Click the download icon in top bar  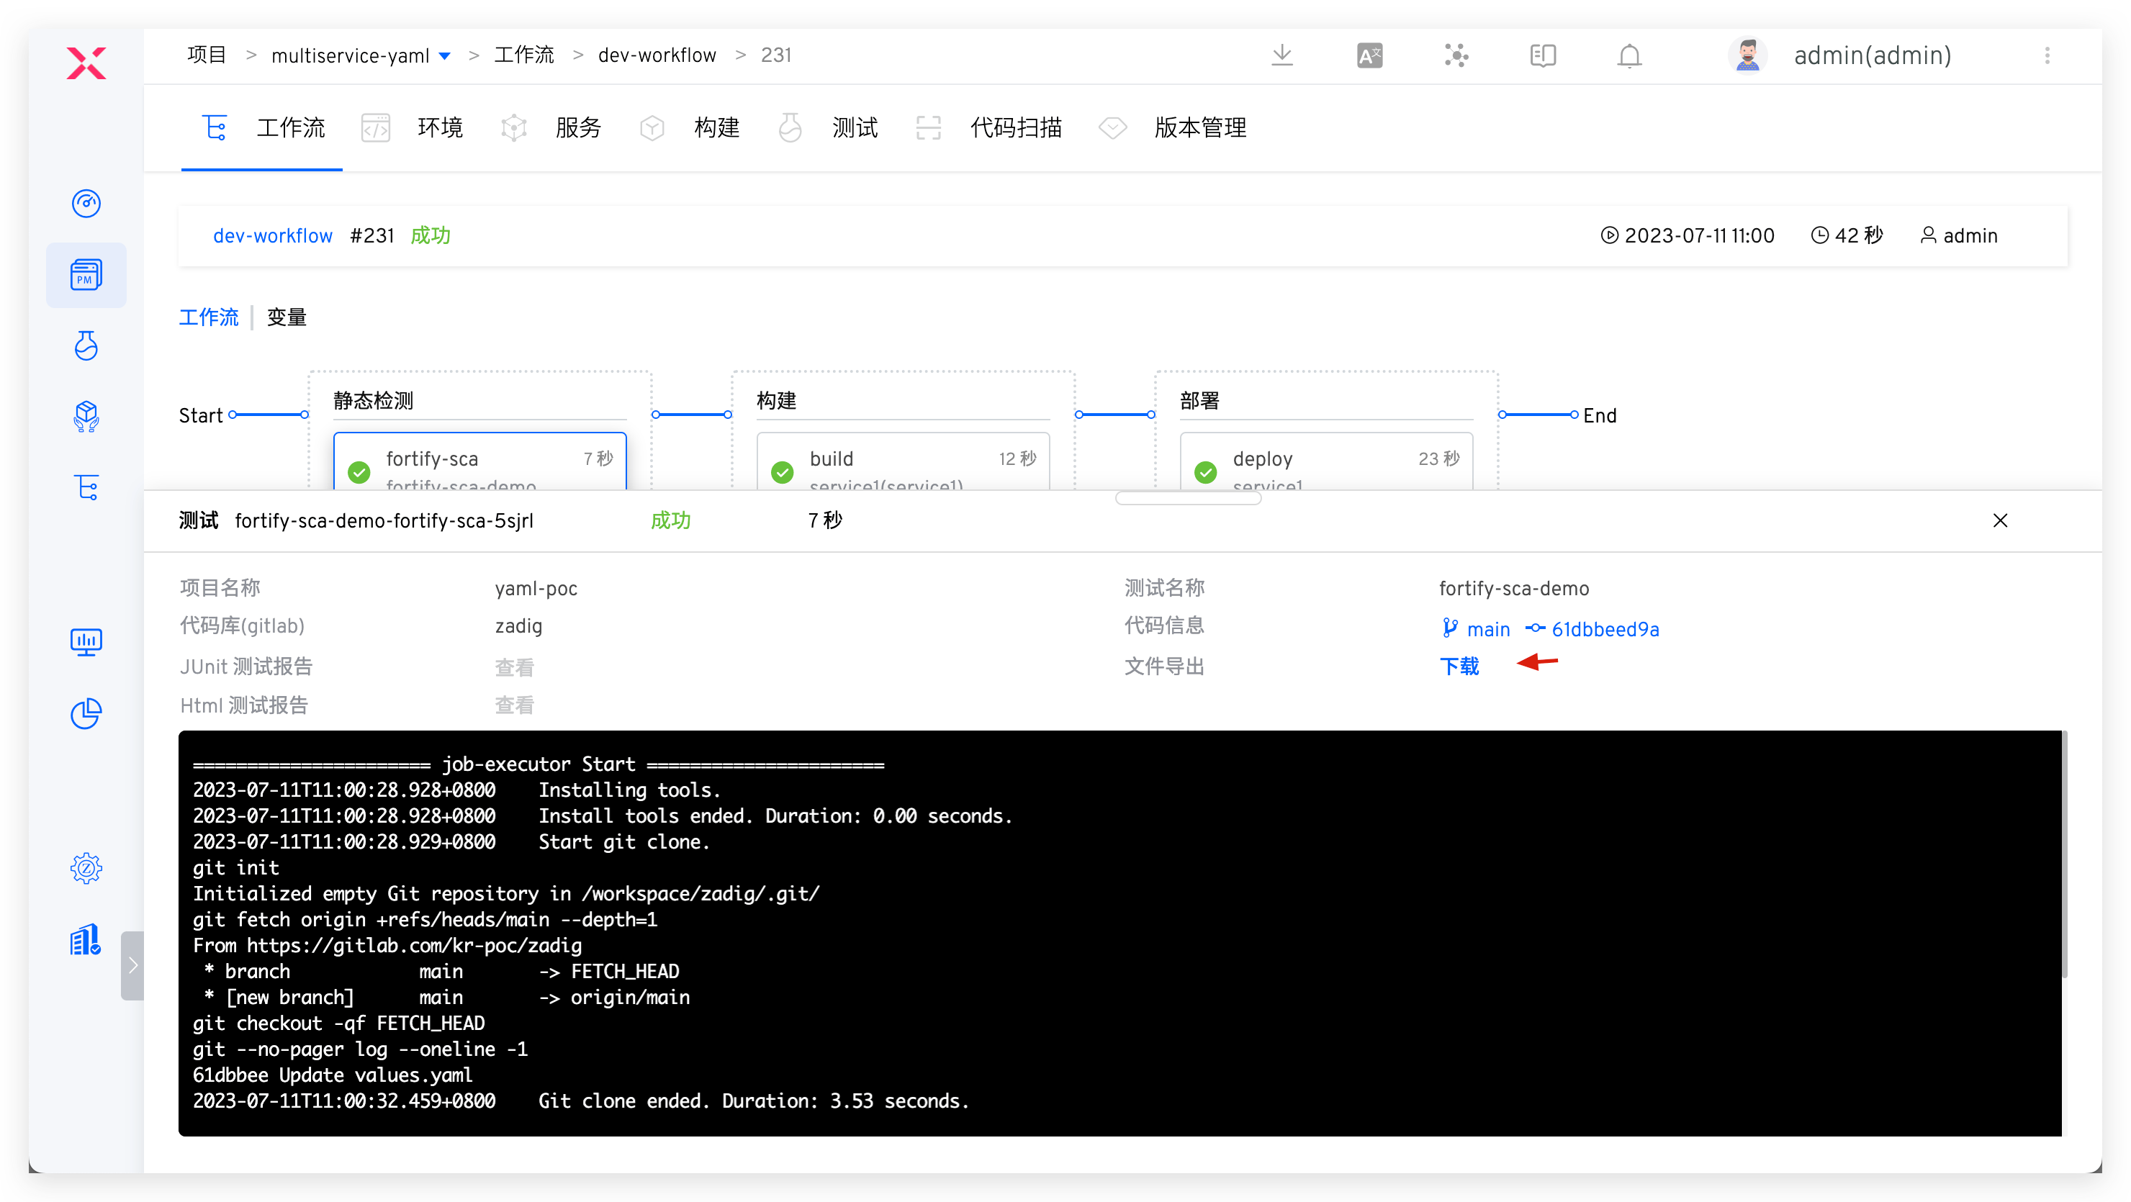coord(1281,55)
